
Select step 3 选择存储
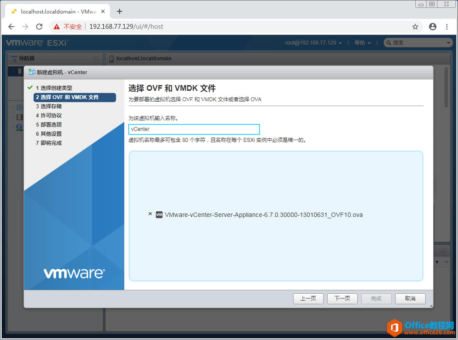click(49, 106)
